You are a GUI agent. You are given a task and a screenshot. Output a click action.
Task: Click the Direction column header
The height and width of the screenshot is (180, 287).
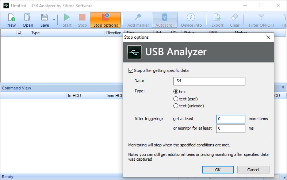click(114, 33)
